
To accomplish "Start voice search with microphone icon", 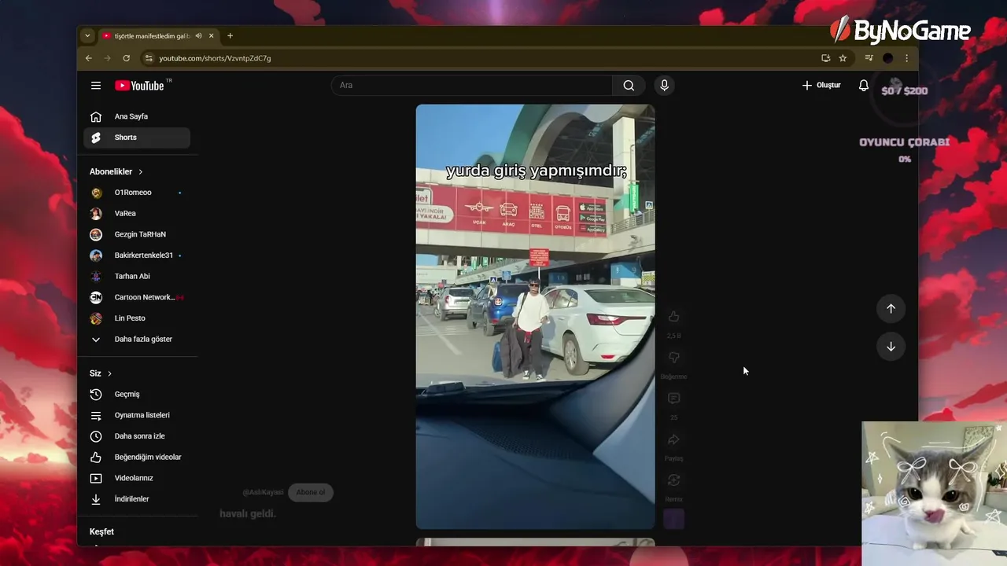I will (x=664, y=86).
